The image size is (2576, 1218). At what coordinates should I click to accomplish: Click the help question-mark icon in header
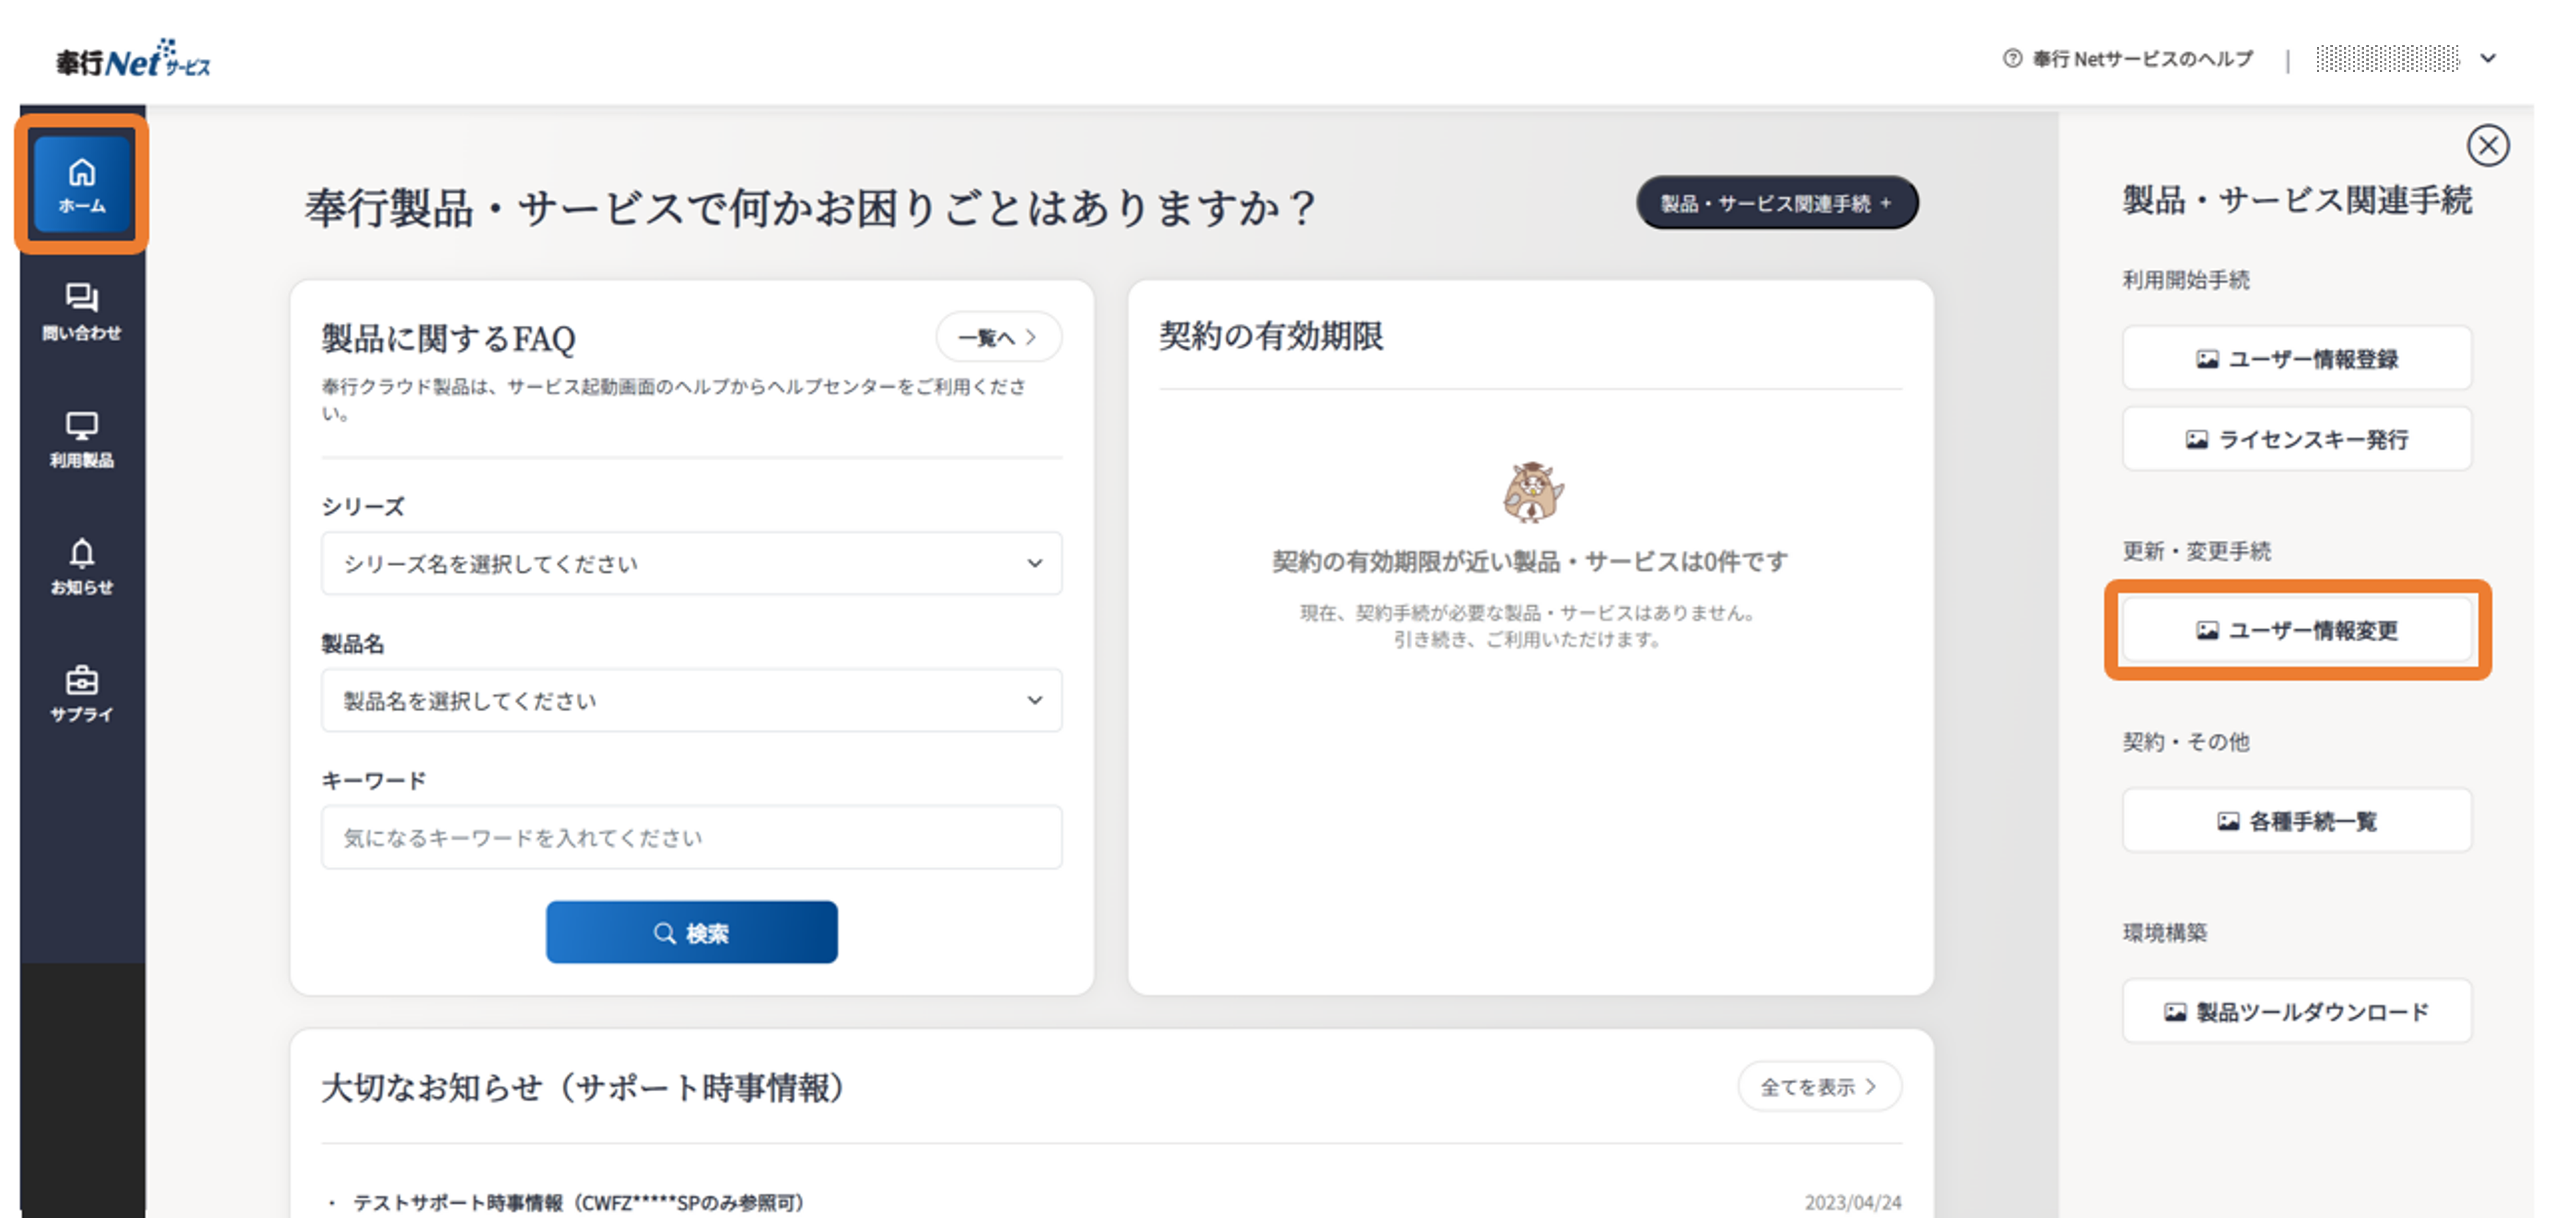click(x=2012, y=58)
